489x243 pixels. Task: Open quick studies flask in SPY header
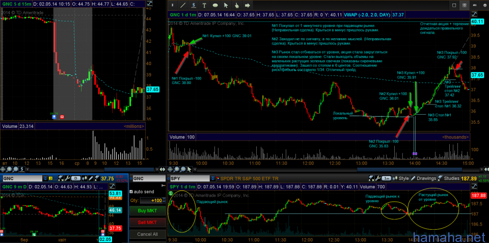tap(371, 178)
